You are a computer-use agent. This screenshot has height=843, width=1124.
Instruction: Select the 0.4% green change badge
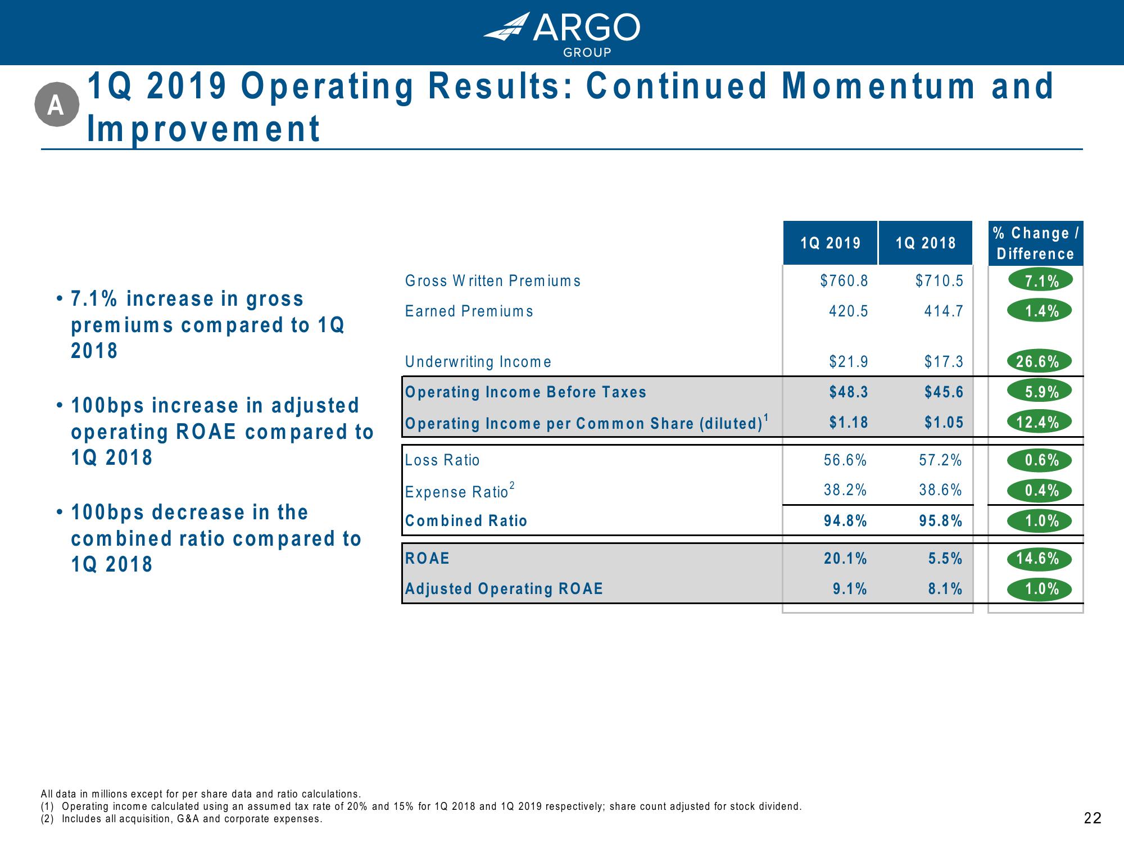[1040, 491]
